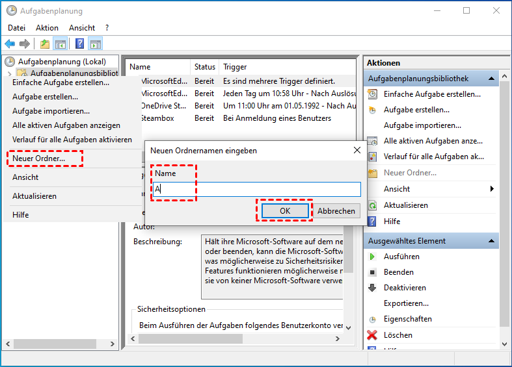This screenshot has width=512, height=367.
Task: Choose Neuer Ordner... in context menu
Action: click(38, 158)
